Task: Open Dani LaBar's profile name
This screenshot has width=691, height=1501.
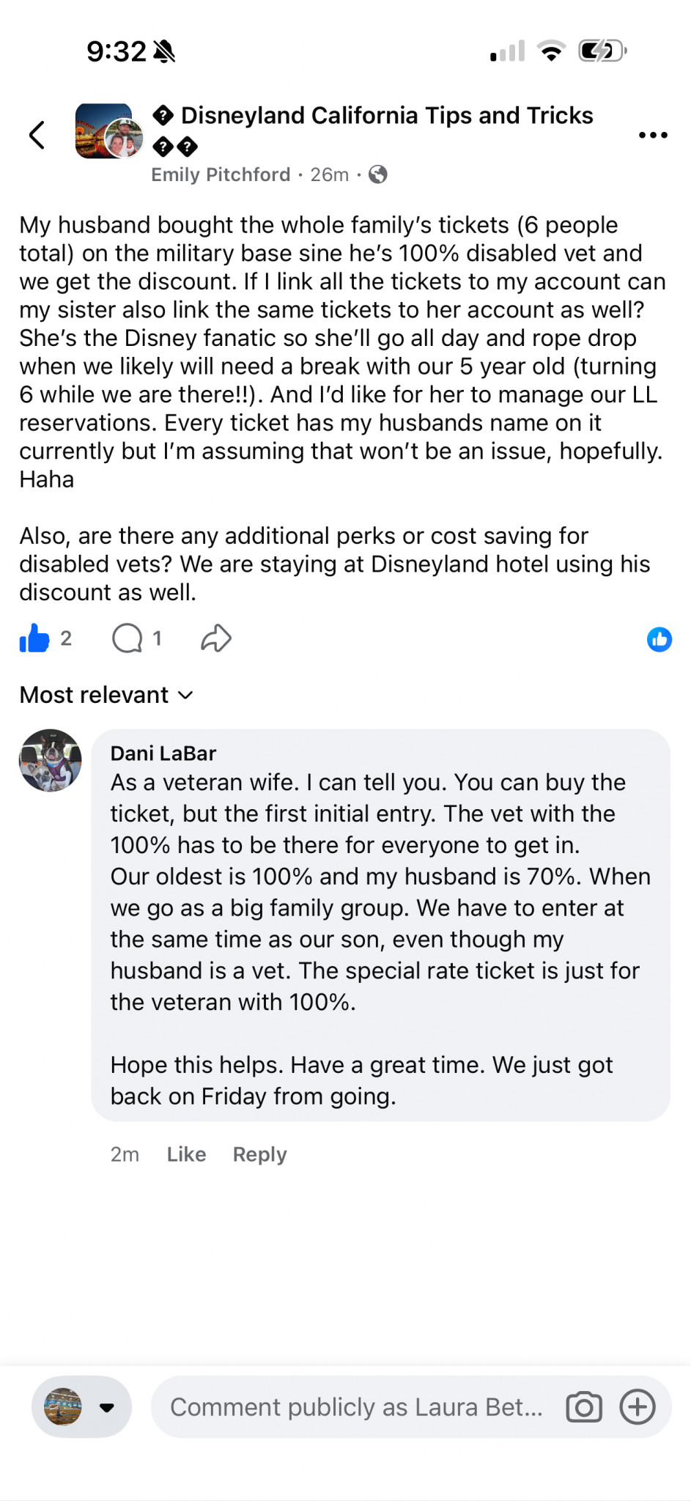Action: (x=163, y=753)
